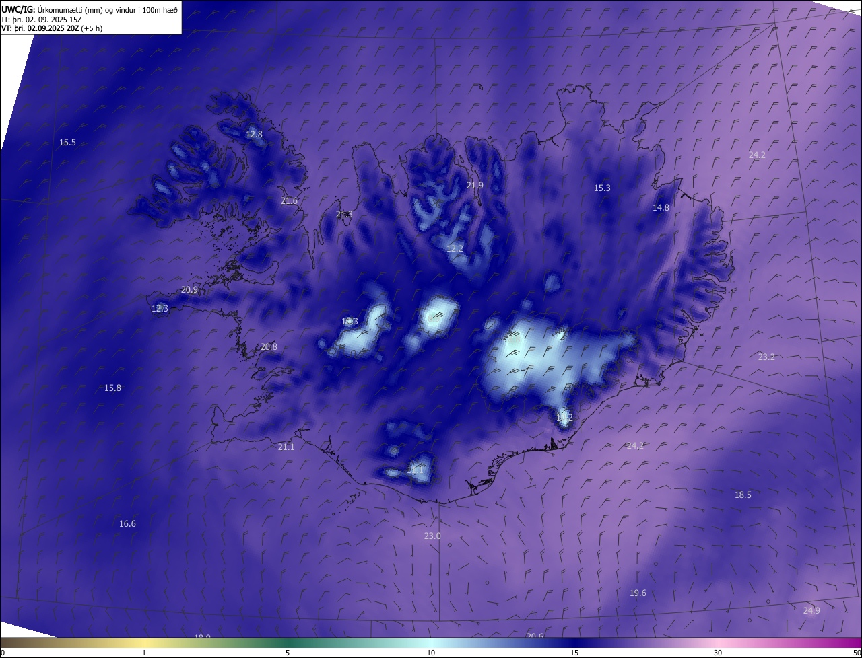Click the 16.6 value label
Viewport: 862px width, 658px height.
click(127, 523)
